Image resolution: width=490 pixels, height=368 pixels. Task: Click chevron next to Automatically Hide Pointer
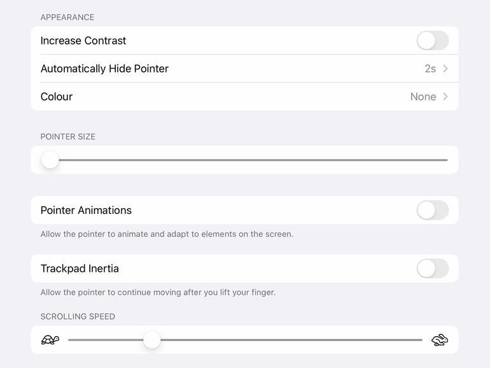[445, 69]
